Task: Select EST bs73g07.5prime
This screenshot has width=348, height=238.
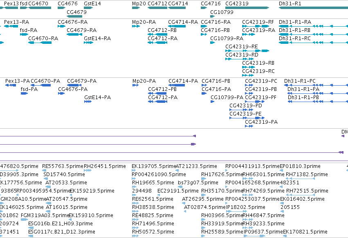Action: pyautogui.click(x=198, y=183)
